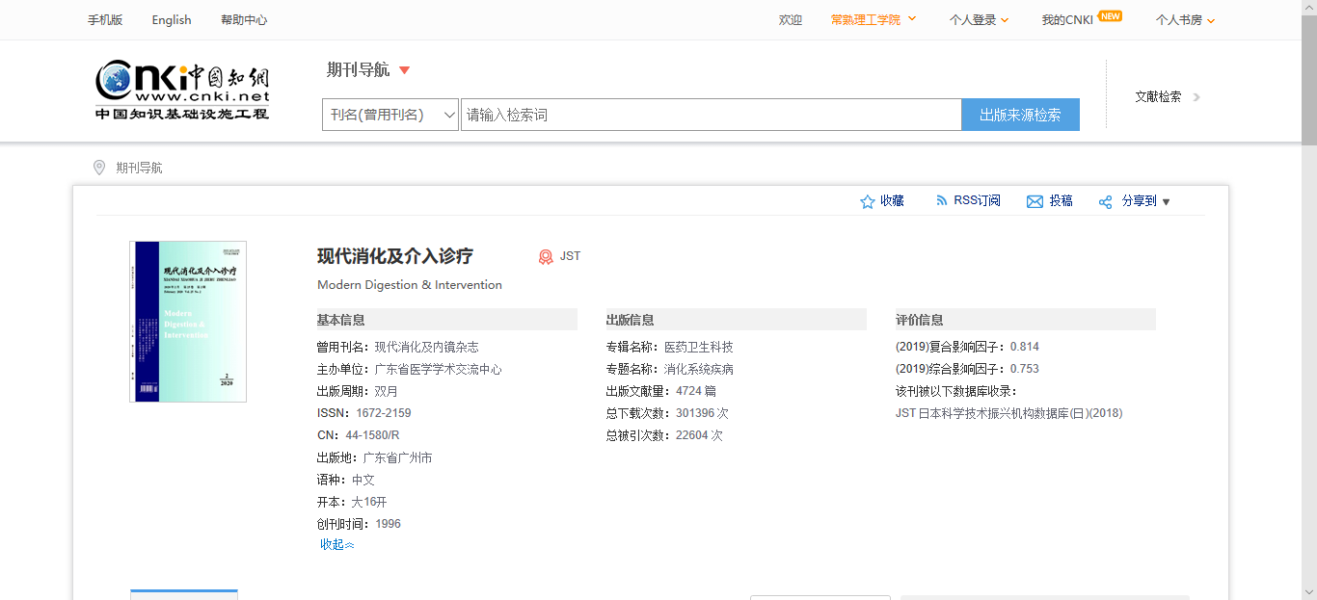The width and height of the screenshot is (1317, 600).
Task: Focus the 请输入检索词 search input
Action: tap(711, 115)
